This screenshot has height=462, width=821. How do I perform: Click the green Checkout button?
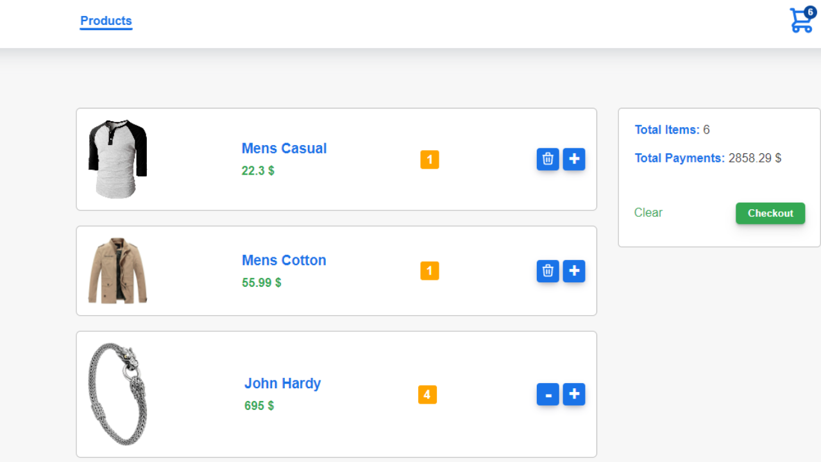770,213
